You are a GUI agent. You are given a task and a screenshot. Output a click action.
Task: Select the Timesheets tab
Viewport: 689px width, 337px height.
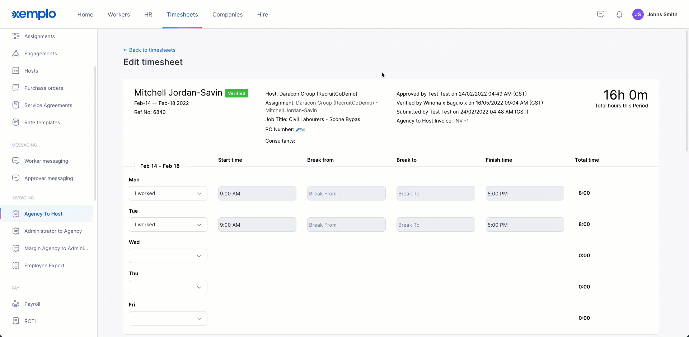[182, 14]
